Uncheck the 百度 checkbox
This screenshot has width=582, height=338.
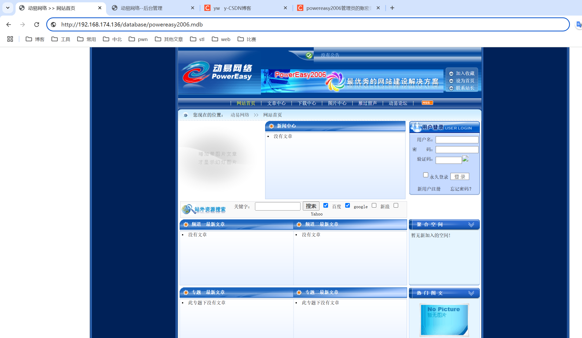(x=326, y=205)
